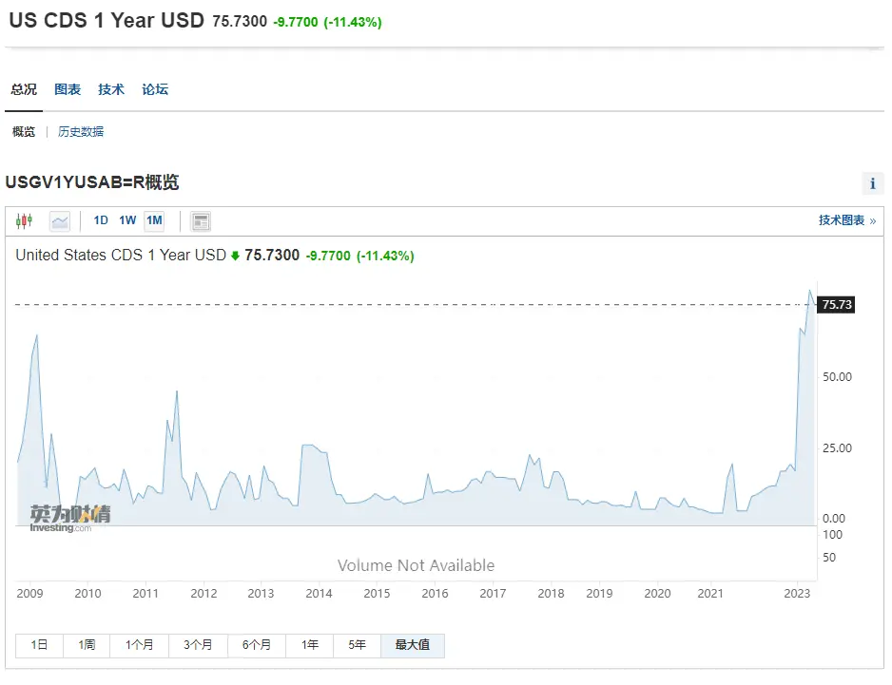The image size is (892, 685).
Task: Select the 1年 time range
Action: pos(309,645)
